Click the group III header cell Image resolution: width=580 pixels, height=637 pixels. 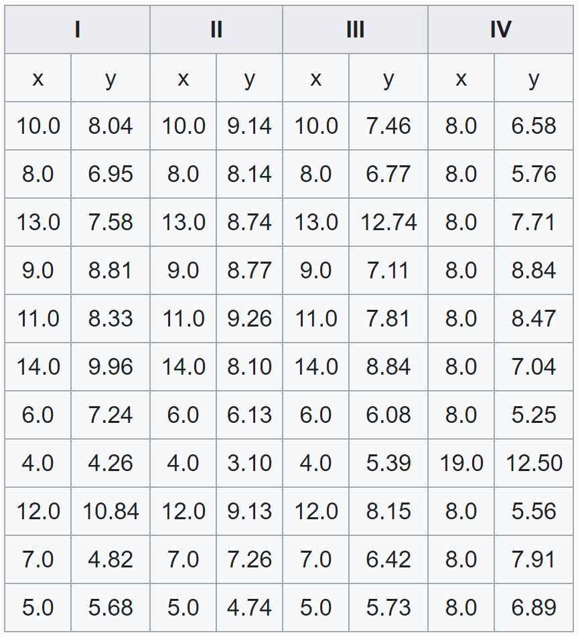(x=355, y=30)
